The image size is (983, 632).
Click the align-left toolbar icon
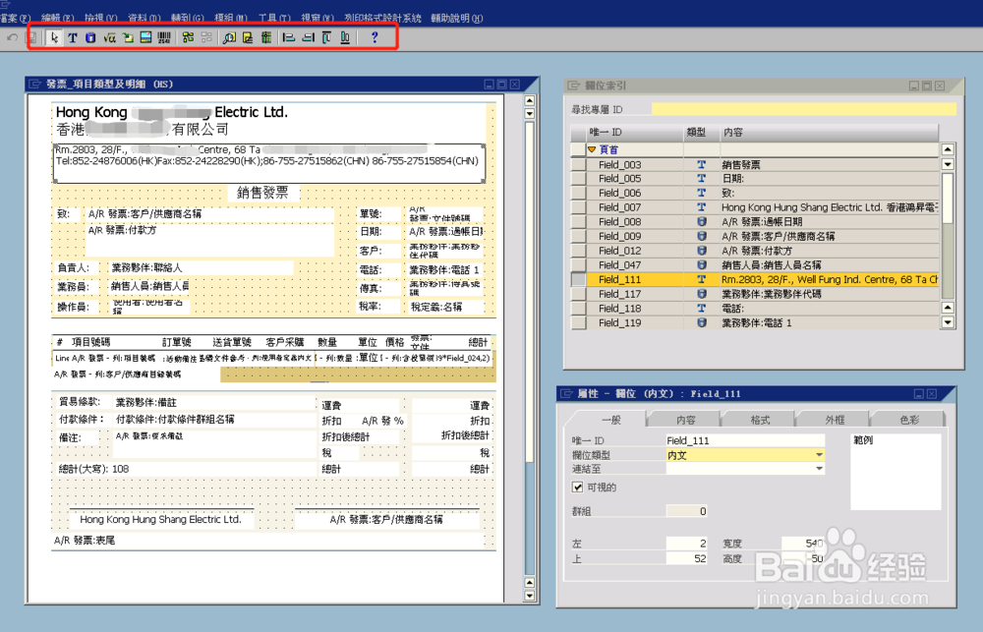[x=287, y=37]
